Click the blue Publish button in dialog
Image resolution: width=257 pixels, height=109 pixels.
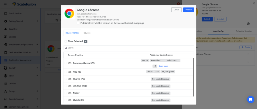click(x=188, y=10)
